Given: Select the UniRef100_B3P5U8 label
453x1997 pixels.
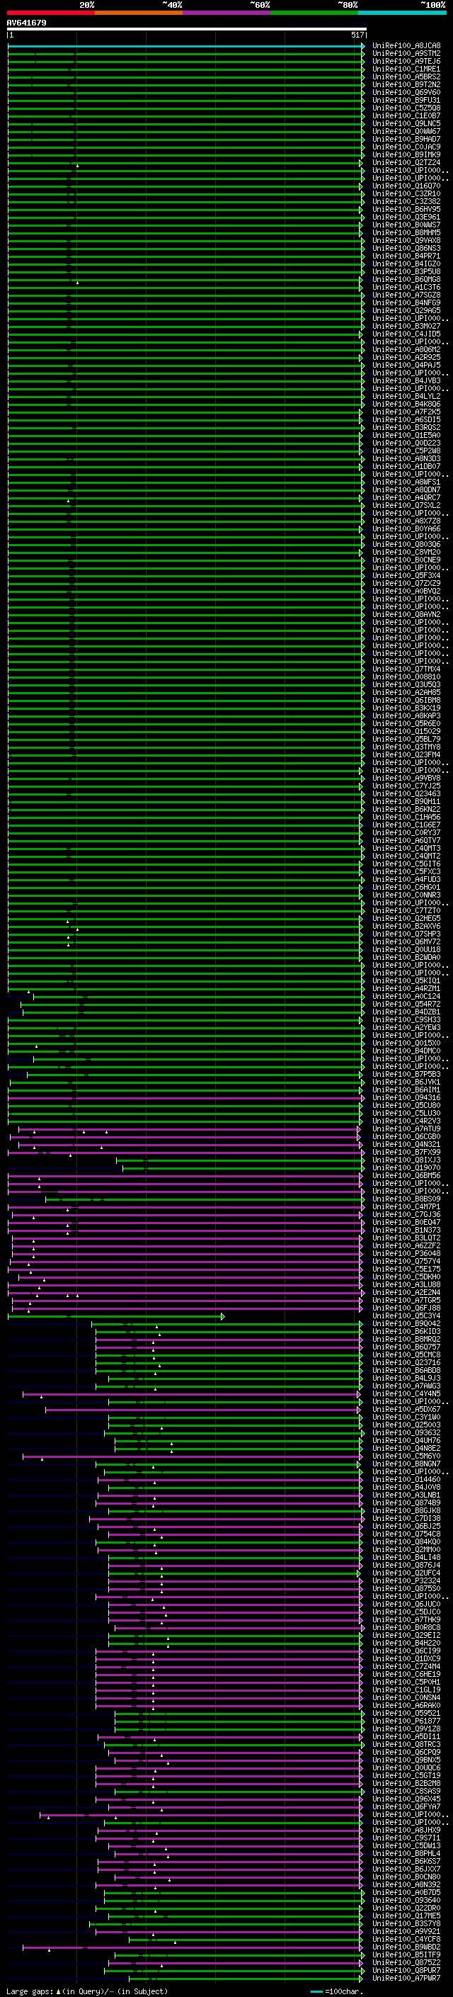Looking at the screenshot, I should click(x=406, y=271).
